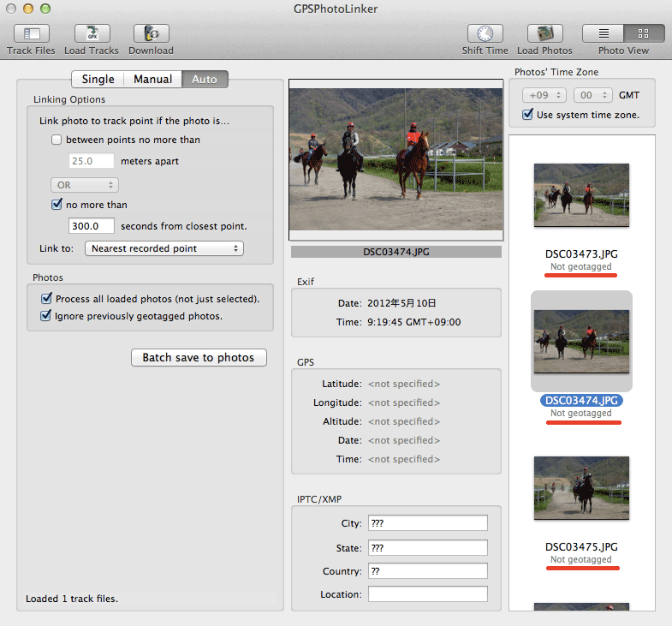Image resolution: width=672 pixels, height=626 pixels.
Task: Open the +09 hour offset dropdown
Action: point(544,95)
